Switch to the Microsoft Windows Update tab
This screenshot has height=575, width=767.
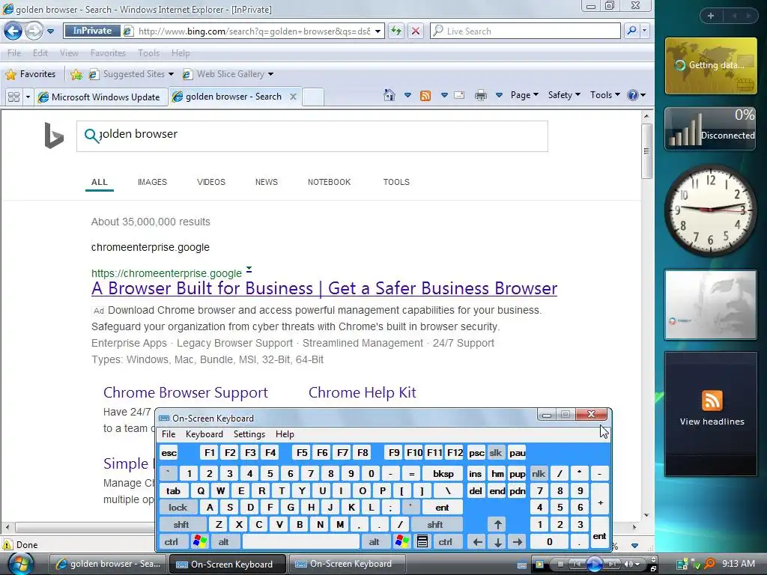pyautogui.click(x=101, y=97)
